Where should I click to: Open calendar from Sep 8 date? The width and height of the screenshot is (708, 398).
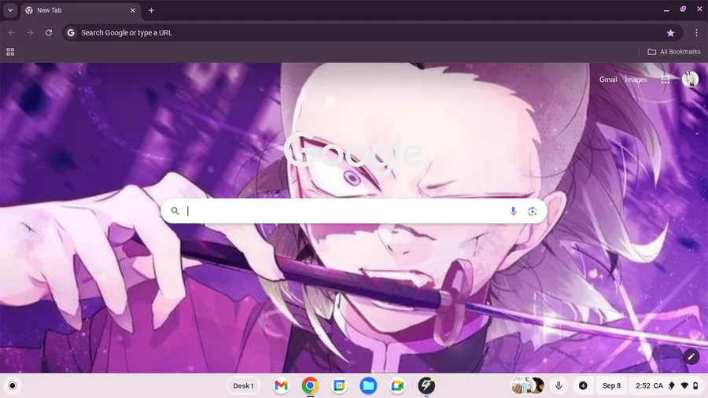click(x=612, y=386)
